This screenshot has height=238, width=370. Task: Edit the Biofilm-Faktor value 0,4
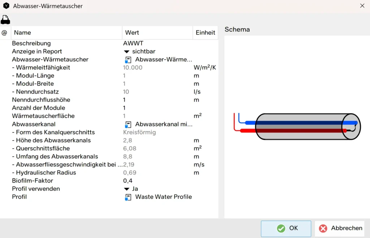(128, 181)
